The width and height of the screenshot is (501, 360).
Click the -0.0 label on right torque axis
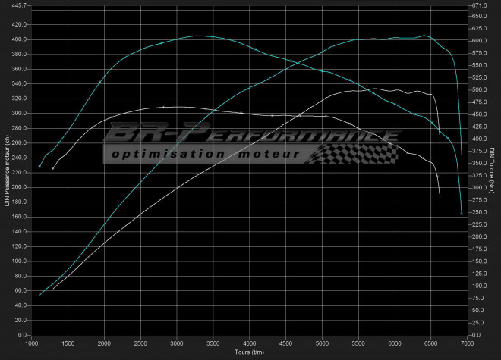coord(477,335)
